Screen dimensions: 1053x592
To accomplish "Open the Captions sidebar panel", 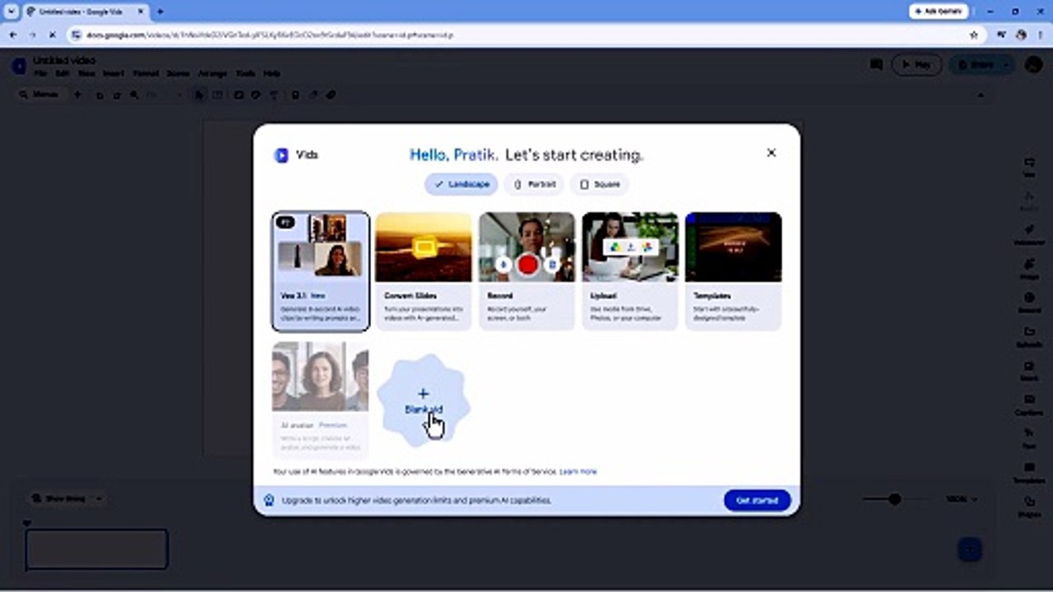I will click(1028, 405).
